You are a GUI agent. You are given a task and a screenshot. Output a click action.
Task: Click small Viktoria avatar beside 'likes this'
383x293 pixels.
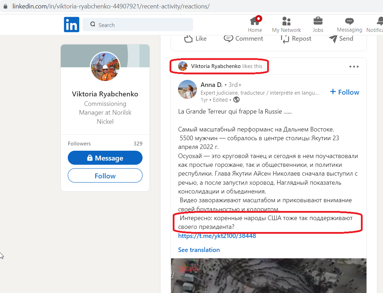(183, 66)
